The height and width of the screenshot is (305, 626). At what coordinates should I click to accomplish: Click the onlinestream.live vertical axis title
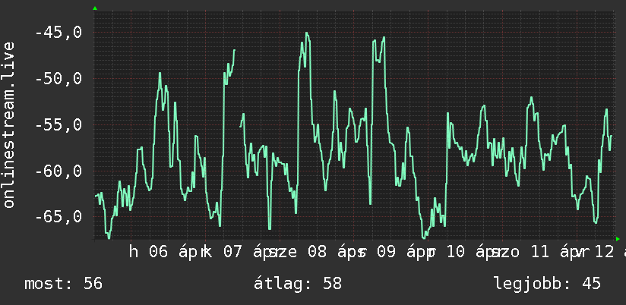click(x=9, y=124)
